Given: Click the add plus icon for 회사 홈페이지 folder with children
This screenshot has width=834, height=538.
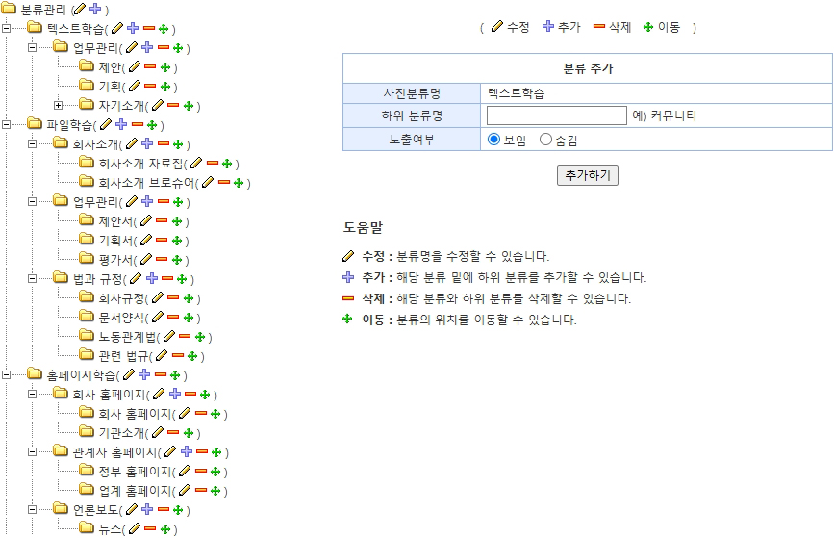Looking at the screenshot, I should 174,394.
